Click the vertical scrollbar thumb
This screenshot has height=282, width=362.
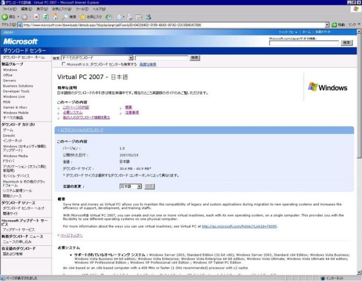point(359,96)
